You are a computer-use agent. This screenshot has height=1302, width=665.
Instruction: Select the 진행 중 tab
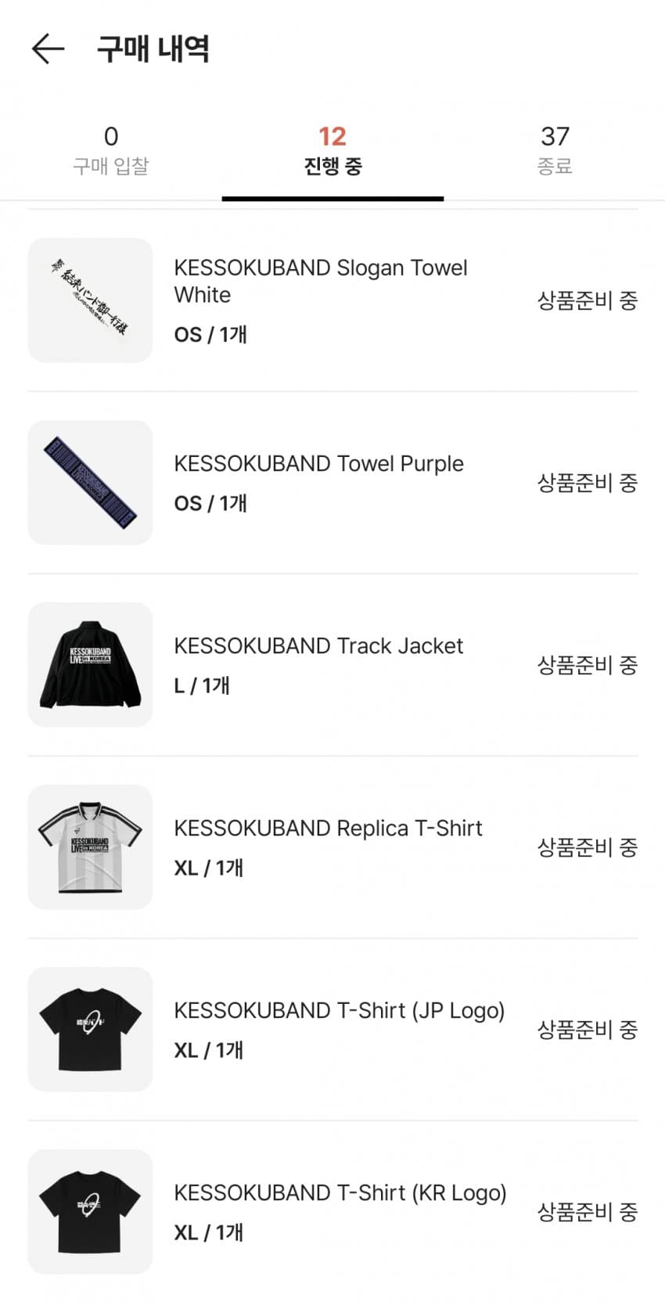(x=332, y=150)
